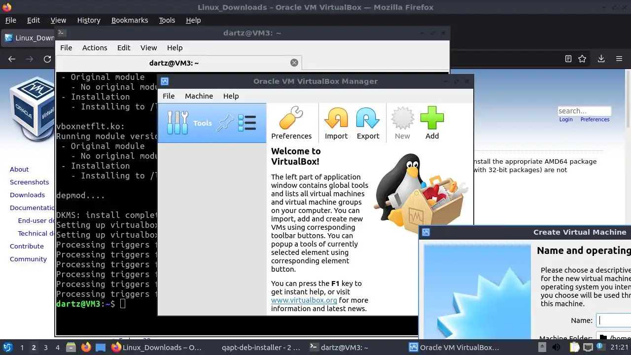This screenshot has height=355, width=631.
Task: Click the Name field in Create Virtual Machine
Action: click(x=614, y=320)
